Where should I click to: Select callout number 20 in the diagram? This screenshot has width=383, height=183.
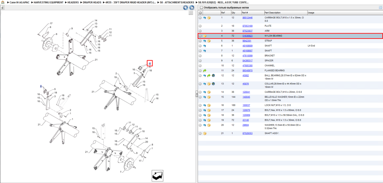click(x=147, y=142)
